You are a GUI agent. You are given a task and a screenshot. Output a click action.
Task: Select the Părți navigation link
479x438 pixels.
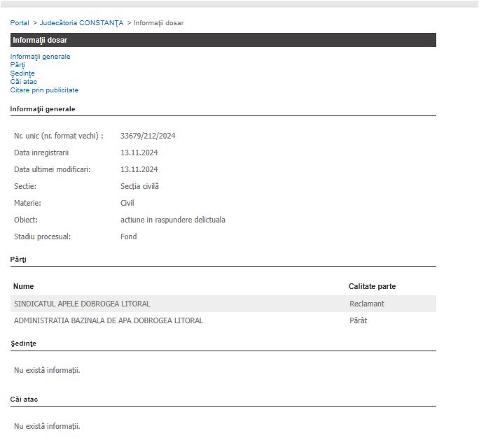18,65
